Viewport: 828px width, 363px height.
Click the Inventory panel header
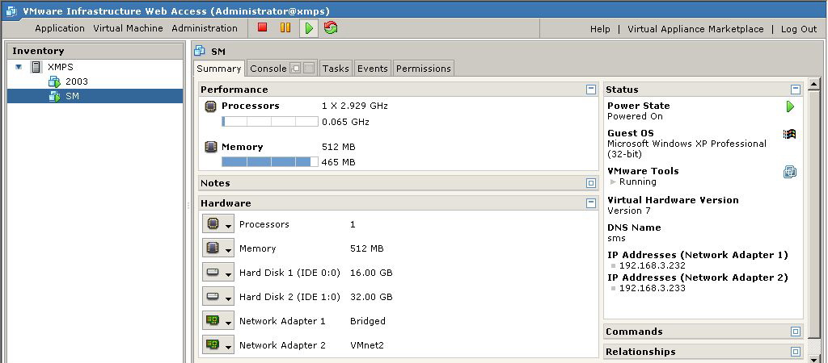95,51
